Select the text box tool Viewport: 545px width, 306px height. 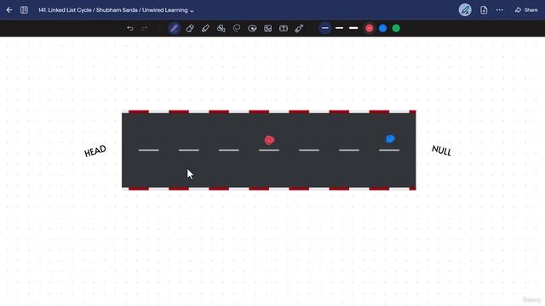(284, 28)
